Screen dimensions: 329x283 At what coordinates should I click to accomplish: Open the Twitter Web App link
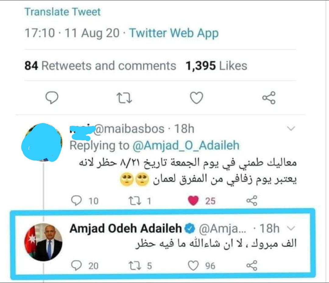174,33
